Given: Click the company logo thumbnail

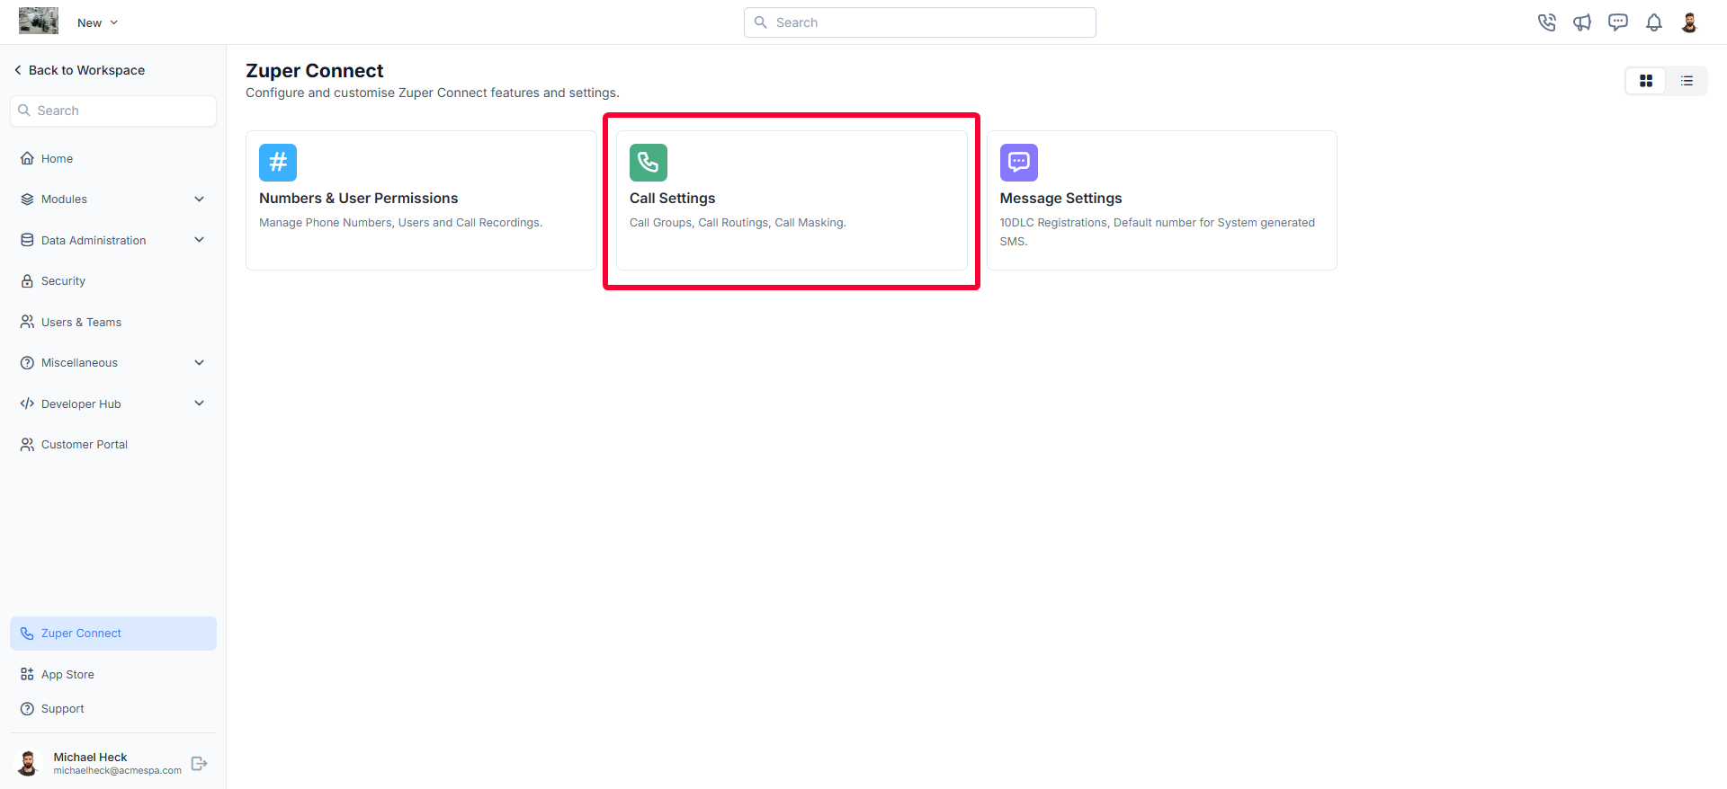Looking at the screenshot, I should (39, 21).
